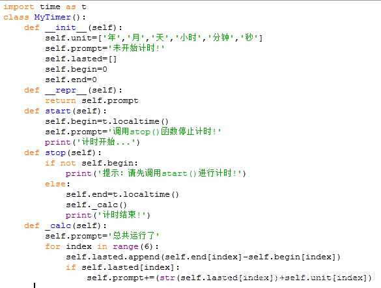Image resolution: width=381 pixels, height=288 pixels.
Task: Click the self.begin=t.localtime() line
Action: point(107,121)
